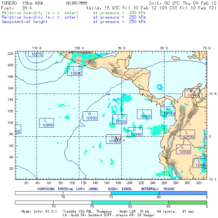The width and height of the screenshot is (218, 218).
Task: Click the 'KM: 2D Smagor' footer text
Action: [x=142, y=215]
